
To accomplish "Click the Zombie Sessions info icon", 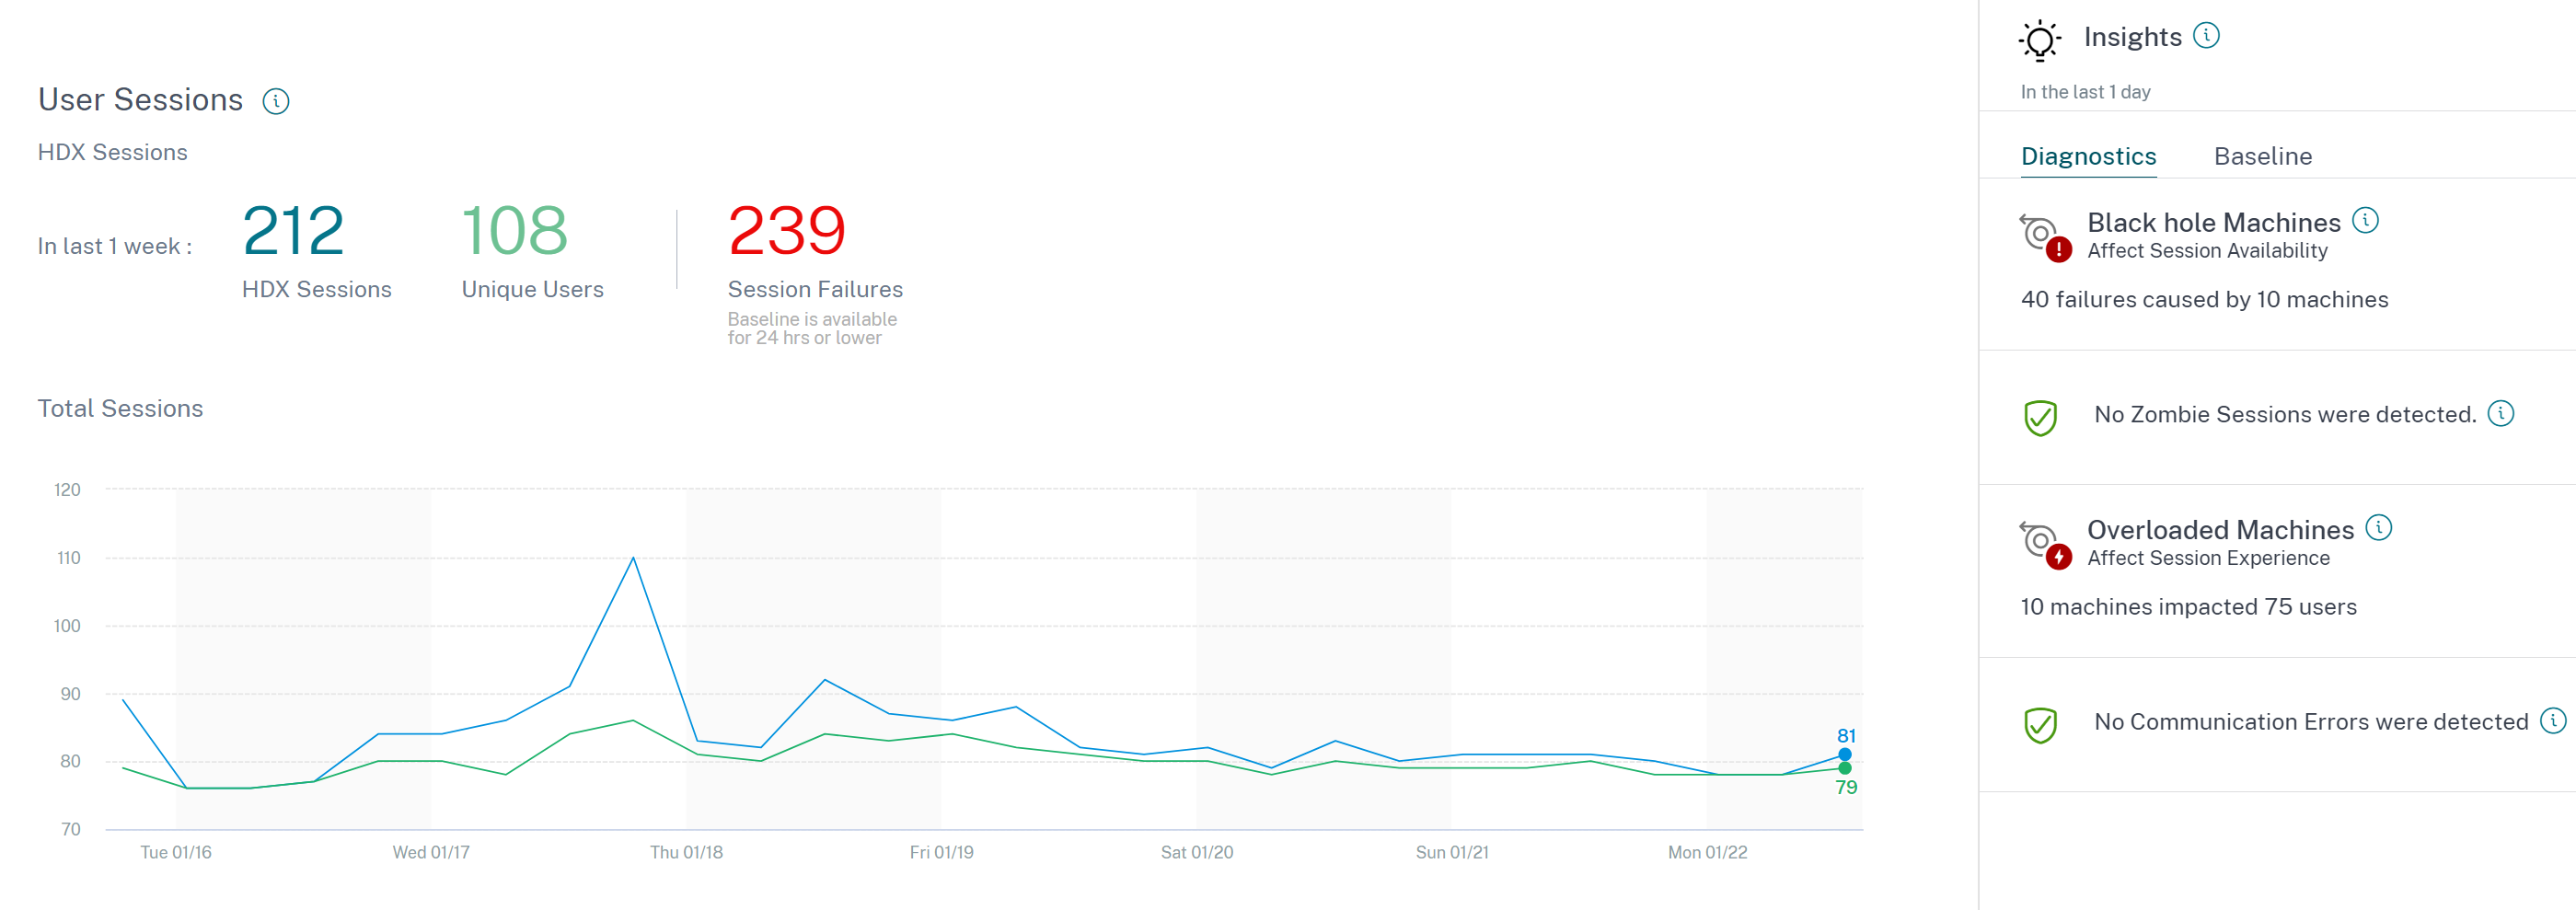I will [x=2500, y=413].
